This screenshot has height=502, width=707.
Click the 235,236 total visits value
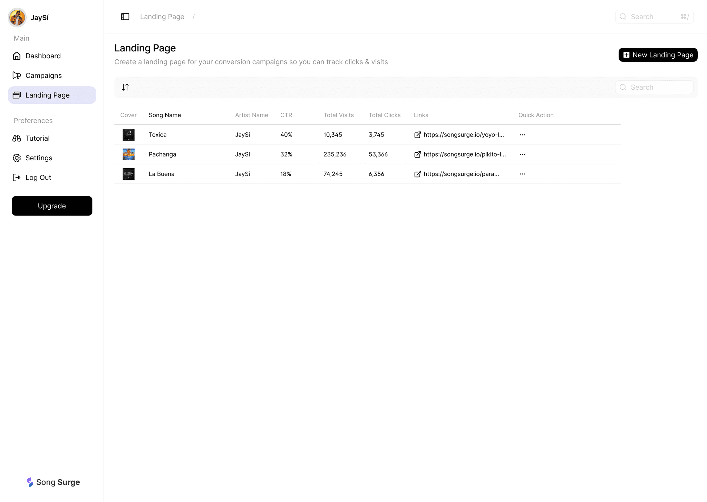[x=335, y=154]
